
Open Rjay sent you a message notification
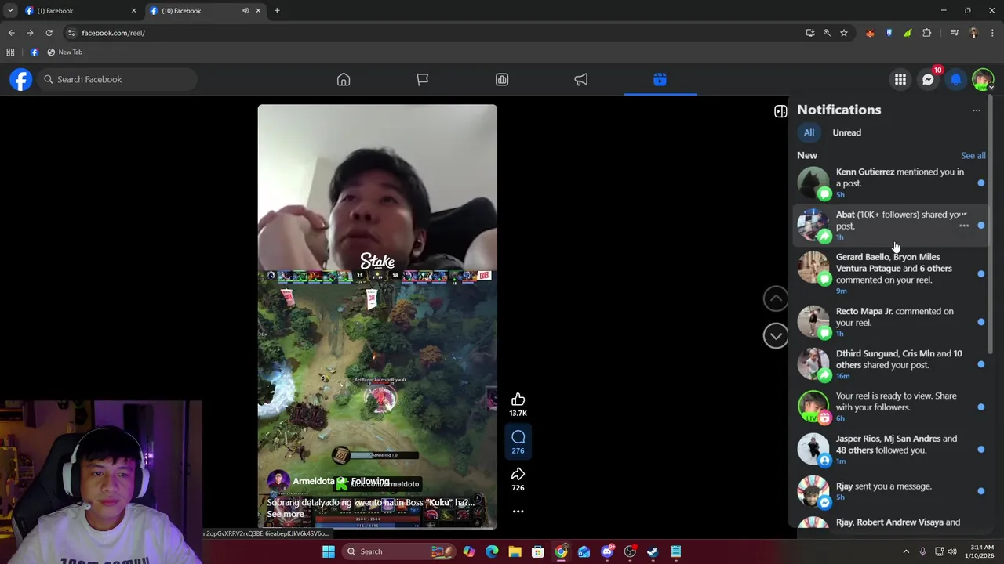(892, 491)
